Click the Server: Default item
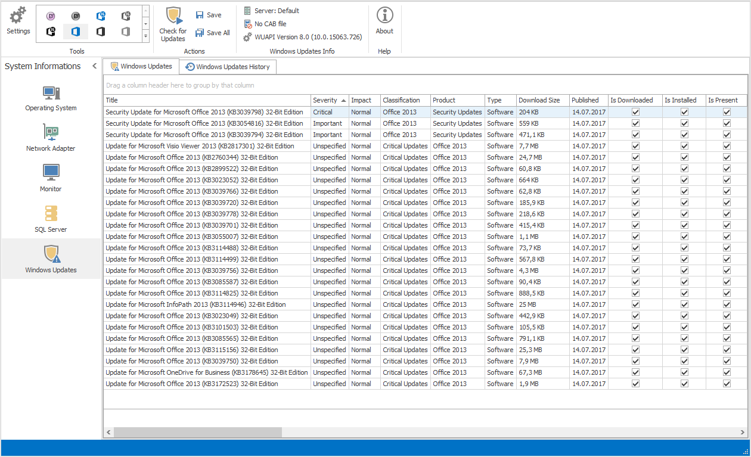 pos(272,11)
